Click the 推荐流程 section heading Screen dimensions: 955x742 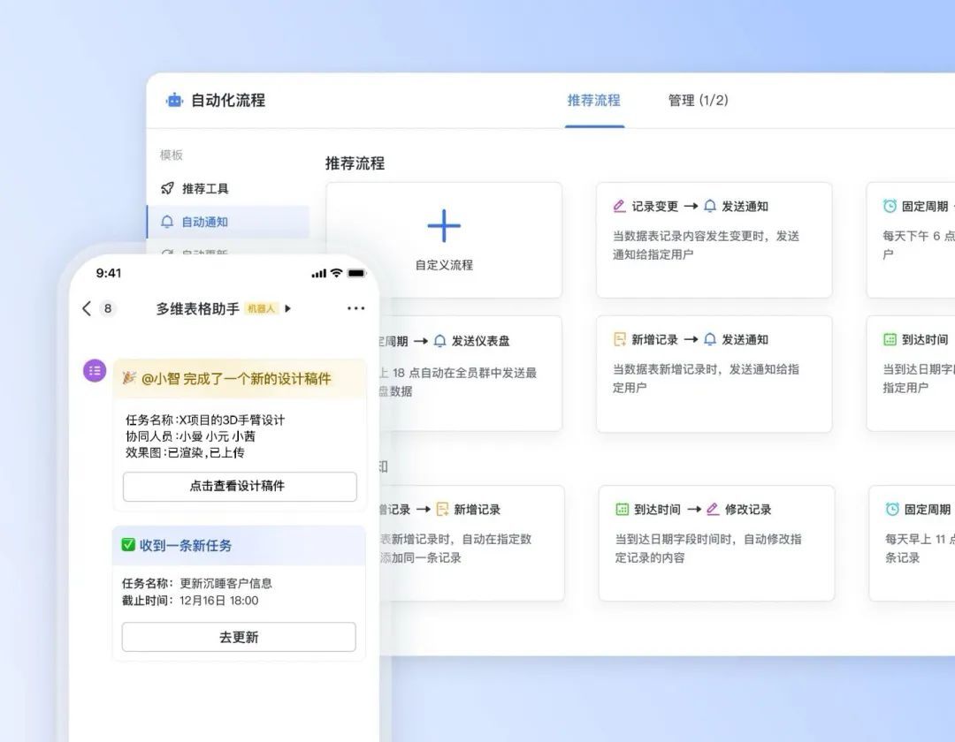pos(355,163)
